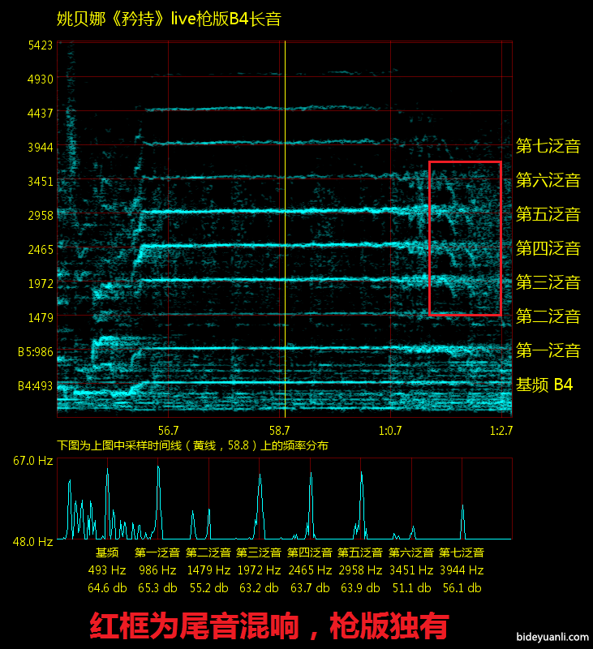
Task: Select the 58.7 time axis label
Action: pos(279,431)
